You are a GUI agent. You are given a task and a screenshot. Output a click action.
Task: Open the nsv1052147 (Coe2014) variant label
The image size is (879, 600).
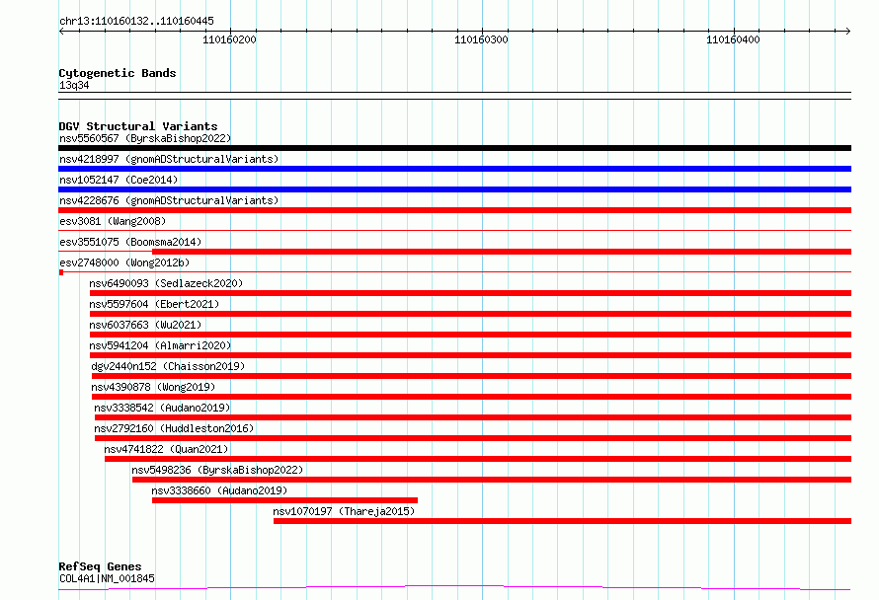tap(119, 180)
